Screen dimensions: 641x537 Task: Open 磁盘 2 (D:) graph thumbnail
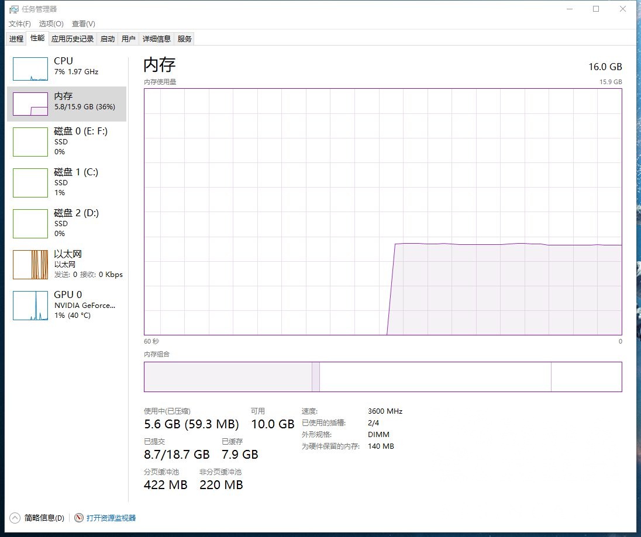click(30, 224)
